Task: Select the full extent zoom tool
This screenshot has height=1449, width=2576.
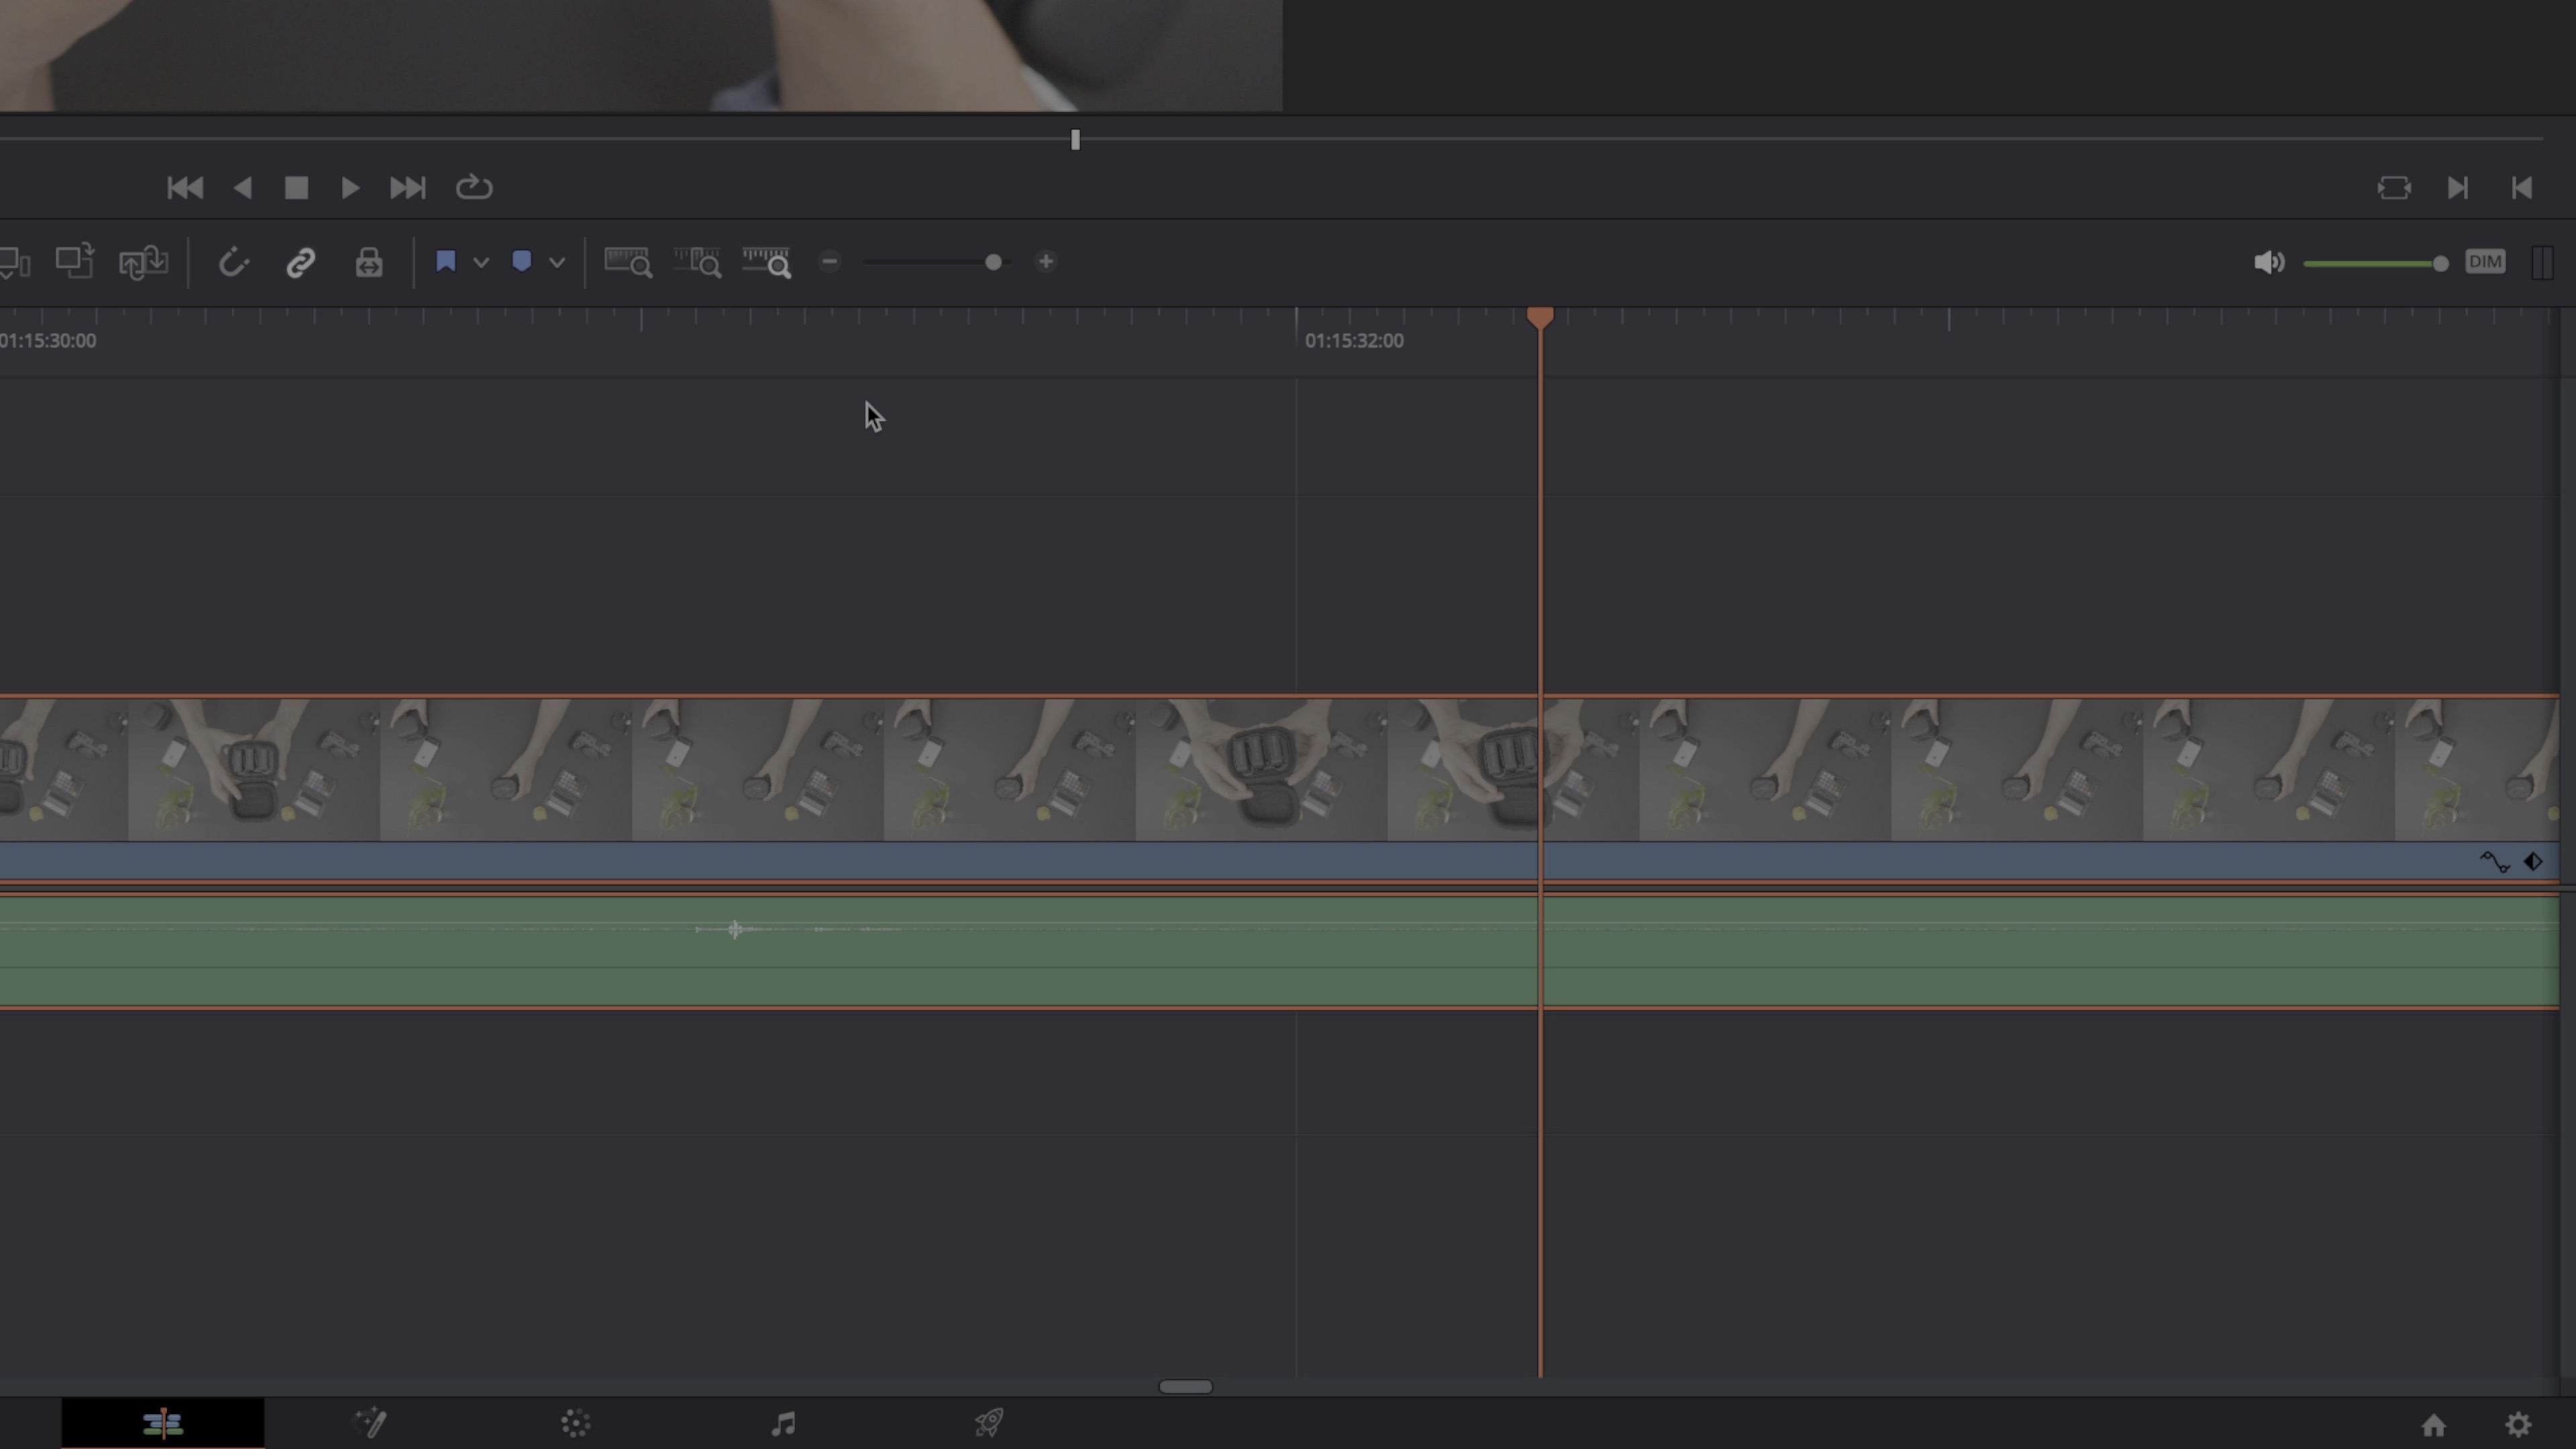Action: tap(629, 262)
